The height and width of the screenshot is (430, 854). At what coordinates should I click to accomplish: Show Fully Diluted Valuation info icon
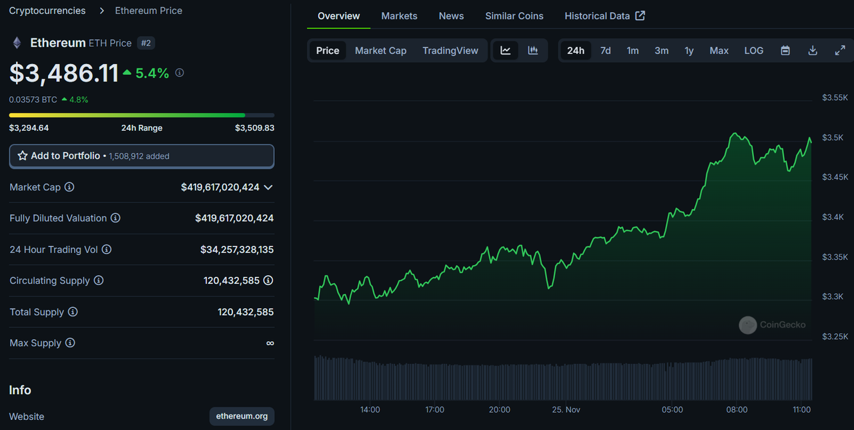[115, 218]
